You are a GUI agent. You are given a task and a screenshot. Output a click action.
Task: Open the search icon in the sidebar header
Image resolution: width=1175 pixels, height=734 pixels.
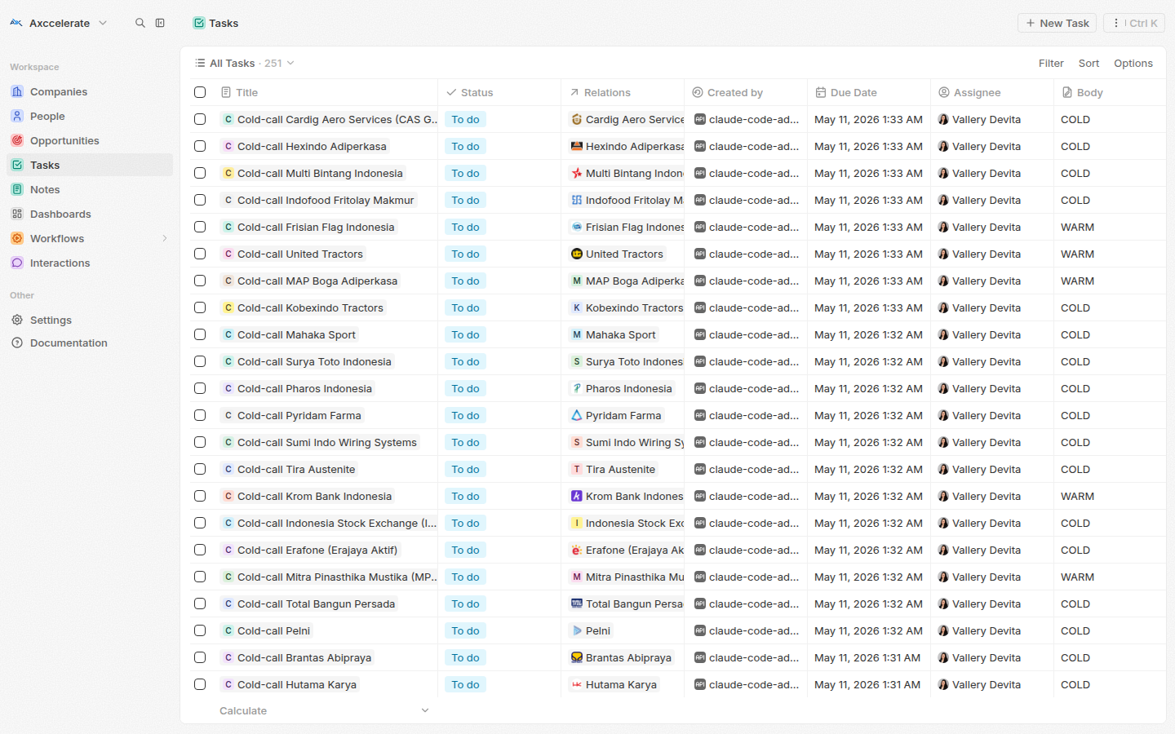[140, 23]
